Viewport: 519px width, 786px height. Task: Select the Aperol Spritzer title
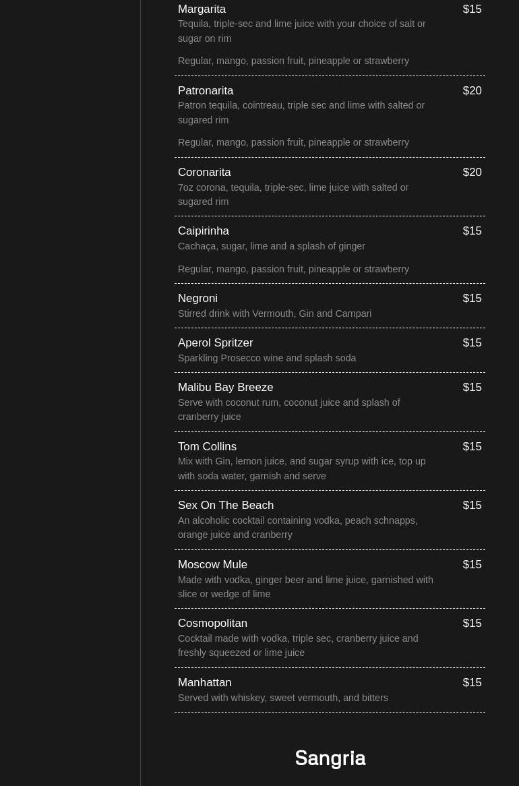[x=215, y=343]
